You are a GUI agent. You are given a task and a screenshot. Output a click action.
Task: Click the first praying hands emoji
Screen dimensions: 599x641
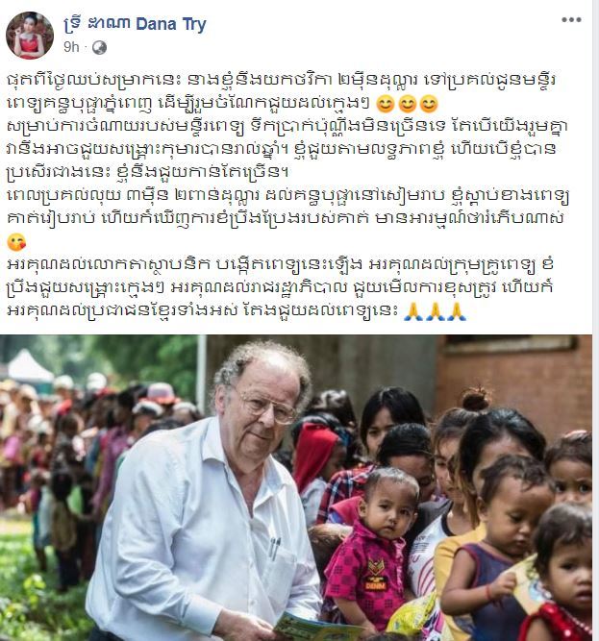click(x=413, y=312)
